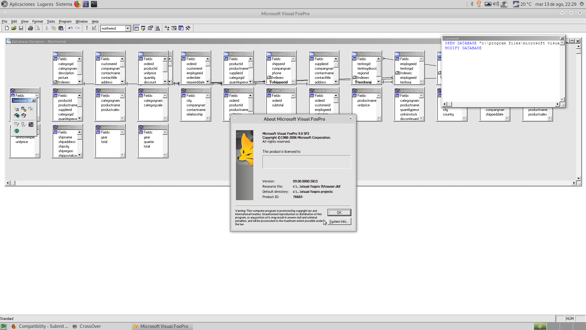586x330 pixels.
Task: Click the New Local View pencil icon
Action: [x=24, y=116]
